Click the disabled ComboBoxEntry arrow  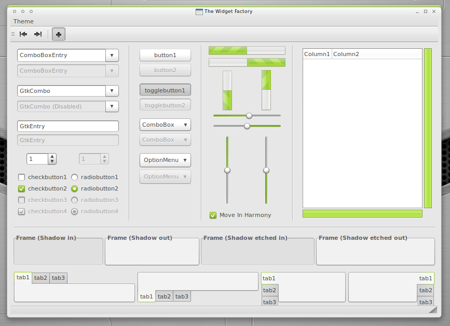pyautogui.click(x=112, y=71)
